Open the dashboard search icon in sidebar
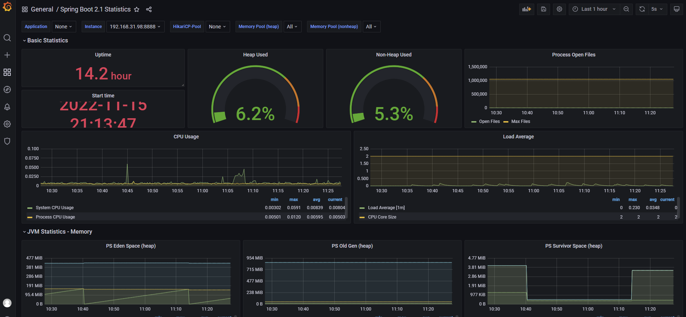 point(7,38)
